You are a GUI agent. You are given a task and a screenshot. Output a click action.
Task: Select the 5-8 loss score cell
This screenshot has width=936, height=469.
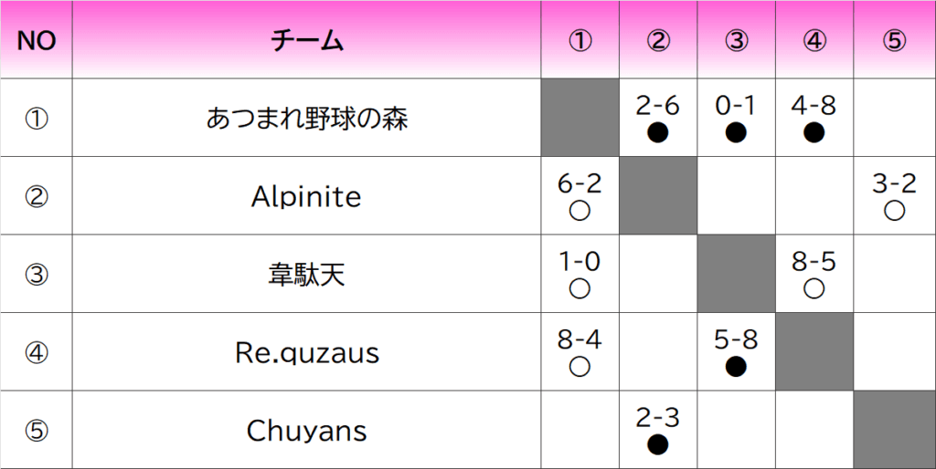click(736, 352)
